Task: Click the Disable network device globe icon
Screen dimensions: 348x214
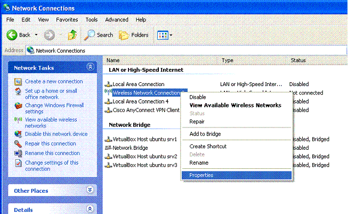Action: (x=18, y=134)
